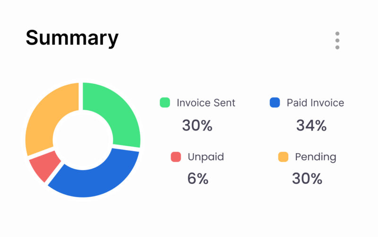Click the 30% value under Pending

point(307,179)
